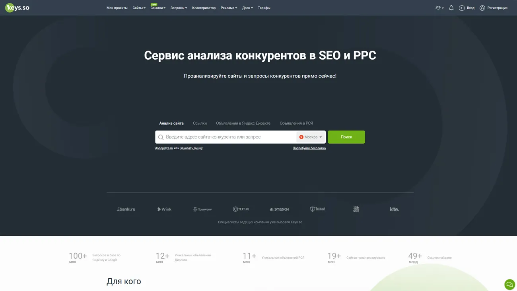Expand the Дзен menu
The image size is (517, 291).
247,8
